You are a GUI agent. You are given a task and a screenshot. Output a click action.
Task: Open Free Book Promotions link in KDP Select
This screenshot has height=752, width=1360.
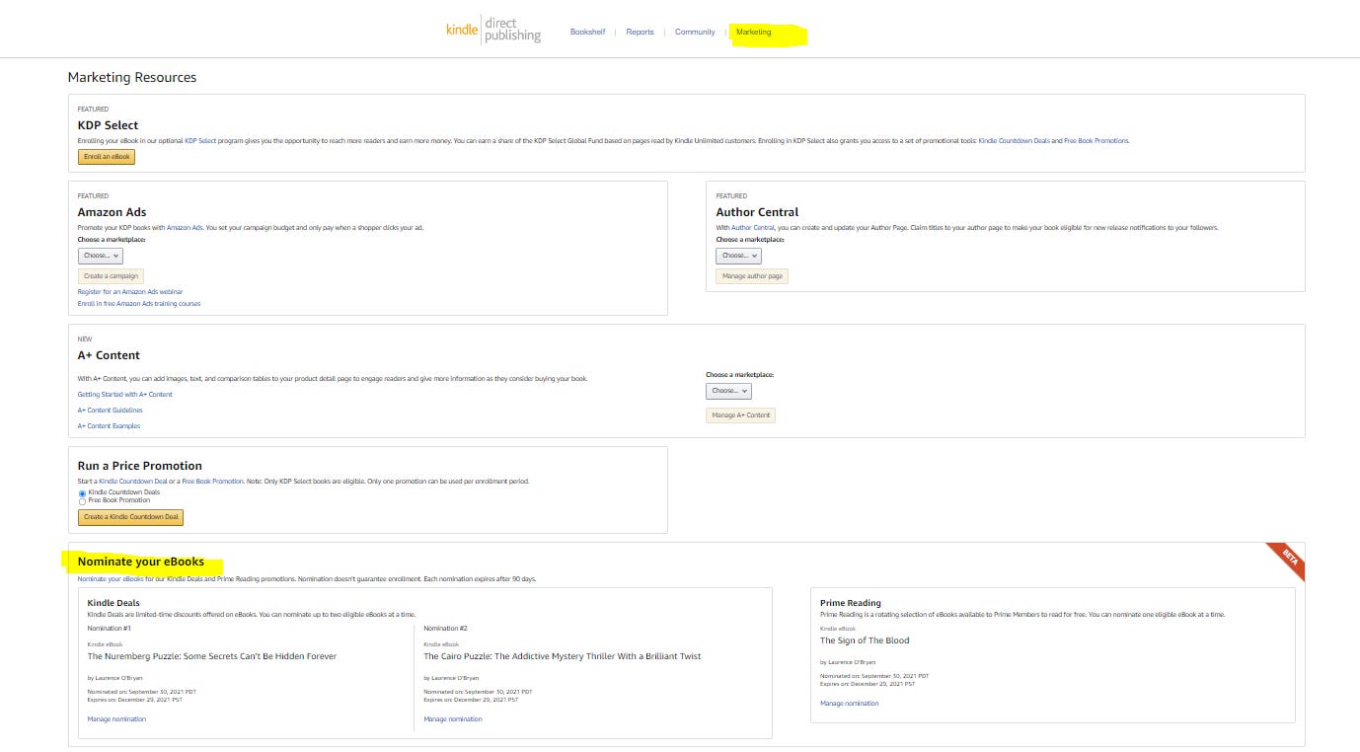coord(1096,141)
